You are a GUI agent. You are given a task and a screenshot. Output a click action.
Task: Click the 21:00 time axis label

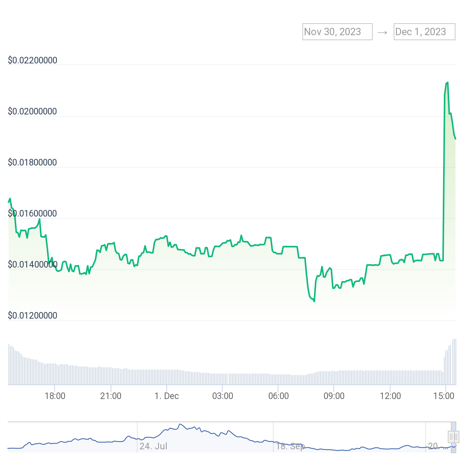click(111, 396)
